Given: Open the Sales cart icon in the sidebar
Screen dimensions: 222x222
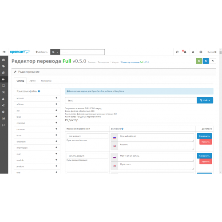Looking at the screenshot, I should coord(4,92).
